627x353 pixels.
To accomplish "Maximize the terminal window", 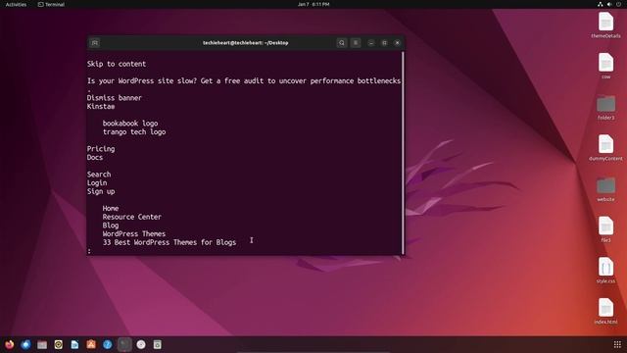I will click(x=384, y=43).
